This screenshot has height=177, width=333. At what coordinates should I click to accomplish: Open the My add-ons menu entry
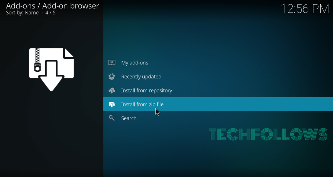(218, 63)
